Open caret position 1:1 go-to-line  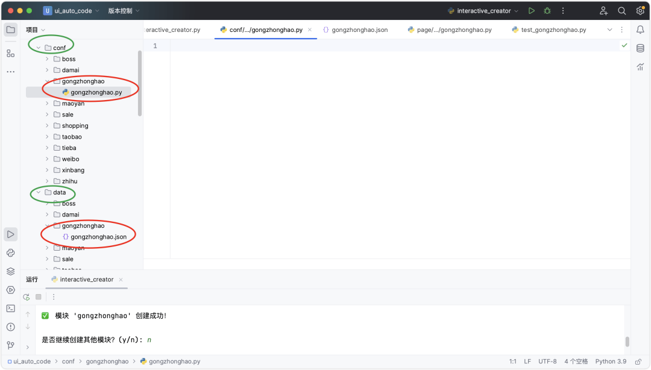click(513, 362)
